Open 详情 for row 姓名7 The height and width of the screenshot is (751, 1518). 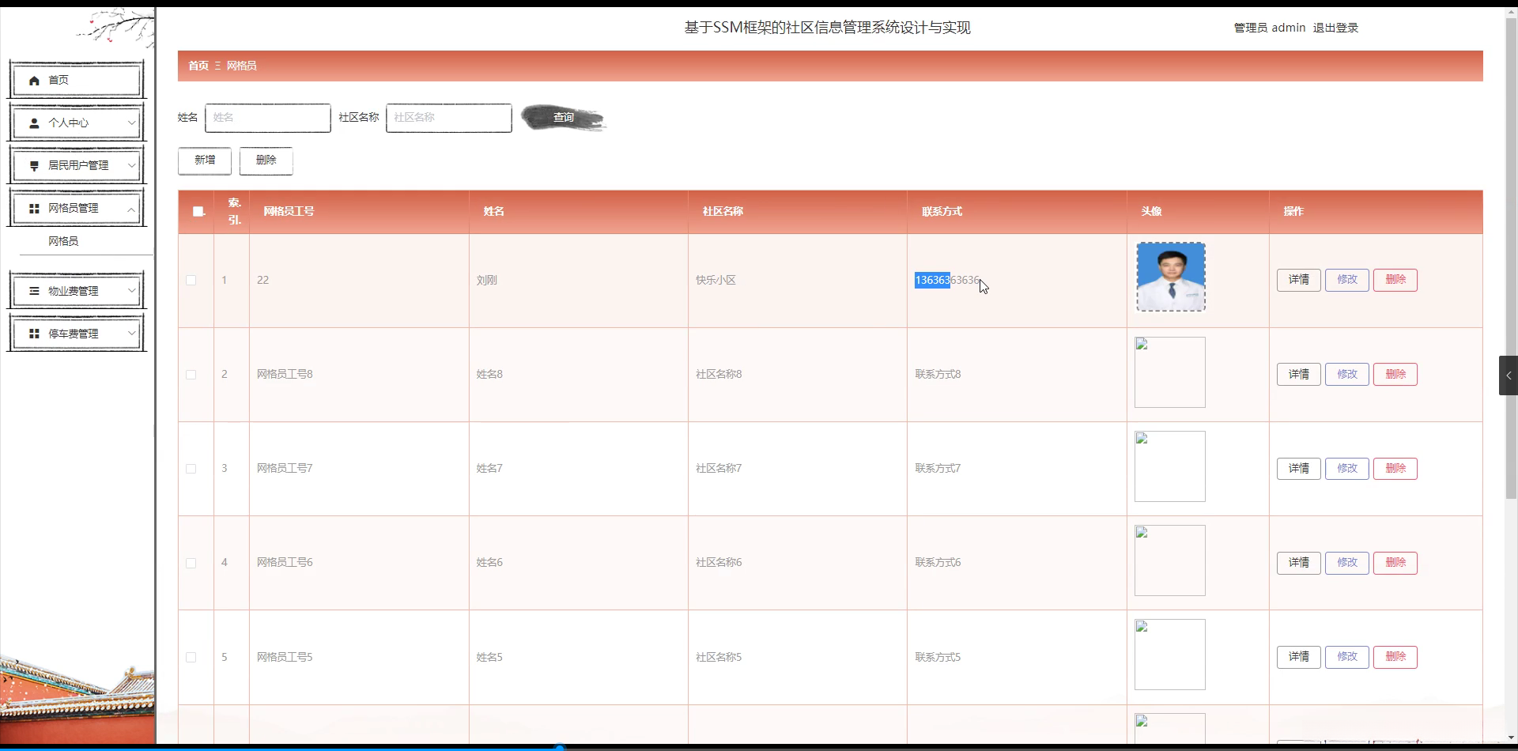click(1298, 469)
